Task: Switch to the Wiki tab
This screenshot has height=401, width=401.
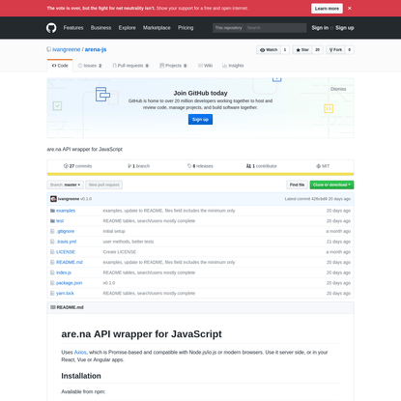Action: coord(205,66)
